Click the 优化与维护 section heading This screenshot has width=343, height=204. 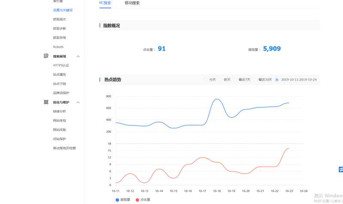(61, 102)
